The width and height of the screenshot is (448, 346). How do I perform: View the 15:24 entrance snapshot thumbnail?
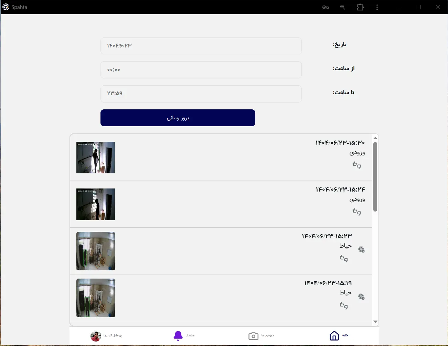point(96,204)
